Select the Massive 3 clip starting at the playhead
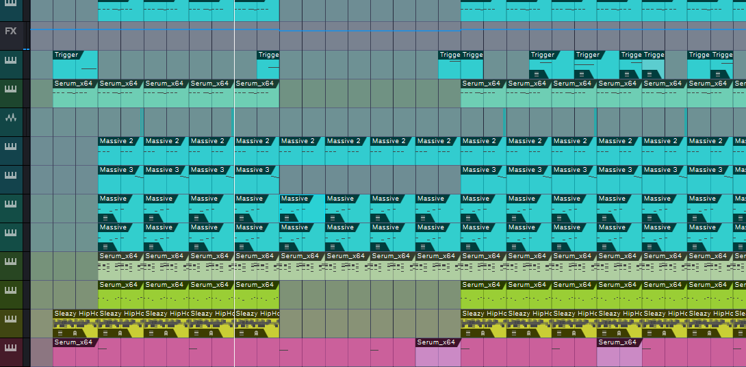 tap(257, 179)
